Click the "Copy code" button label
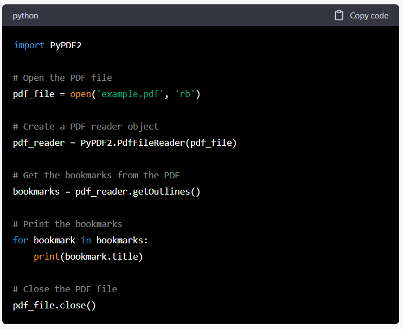Screen dimensions: 403x329 coord(369,16)
